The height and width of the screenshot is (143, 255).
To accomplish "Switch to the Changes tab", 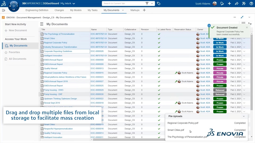I will click(59, 10).
